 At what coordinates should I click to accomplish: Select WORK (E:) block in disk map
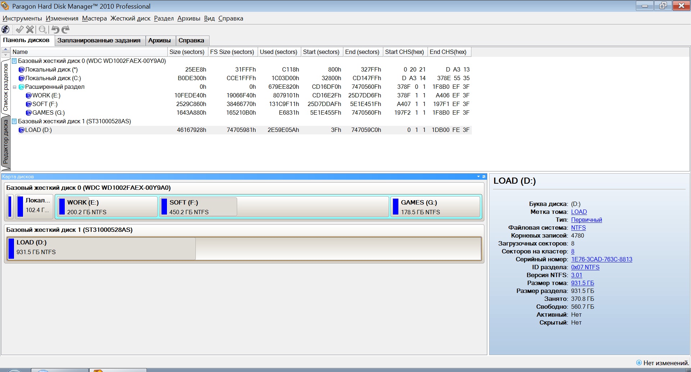tap(107, 207)
